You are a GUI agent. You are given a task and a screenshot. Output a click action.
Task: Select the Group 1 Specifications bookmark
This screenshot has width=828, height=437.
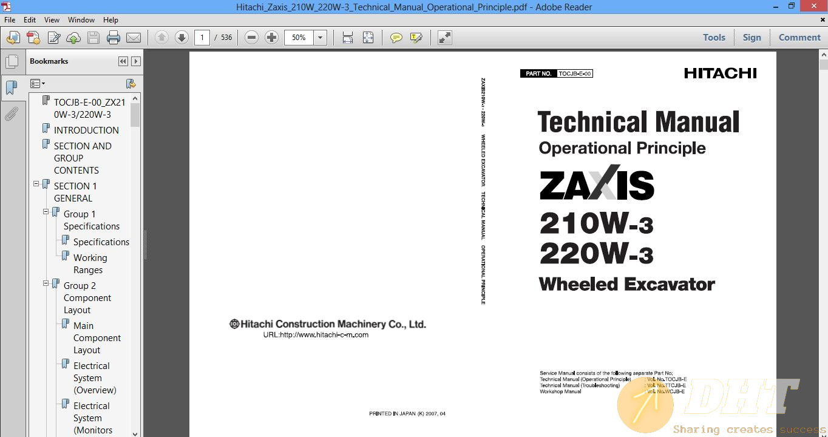(x=92, y=220)
